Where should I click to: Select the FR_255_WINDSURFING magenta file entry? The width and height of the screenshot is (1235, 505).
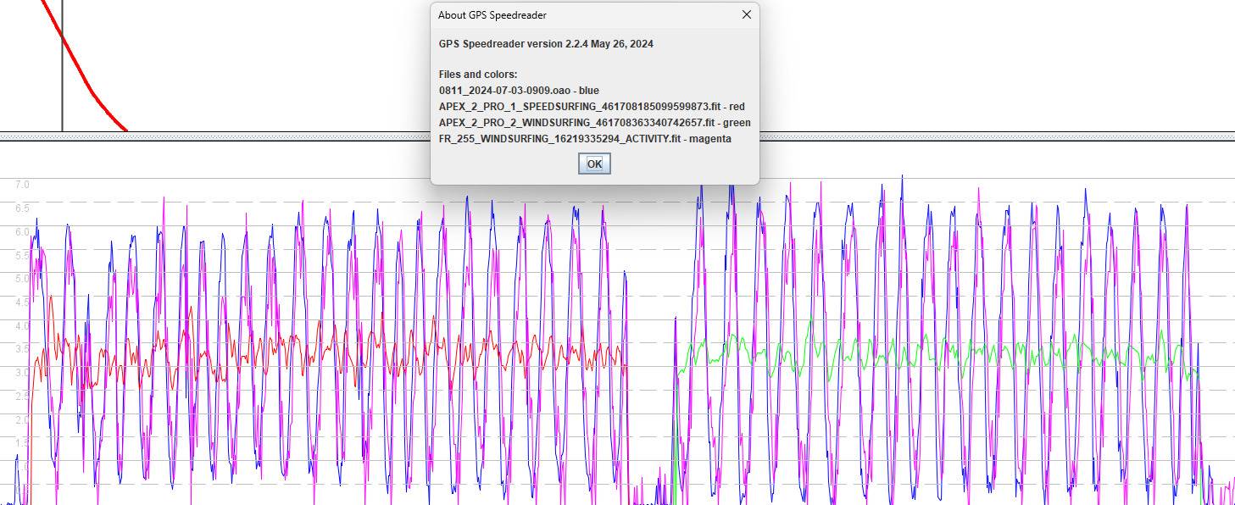(x=584, y=139)
